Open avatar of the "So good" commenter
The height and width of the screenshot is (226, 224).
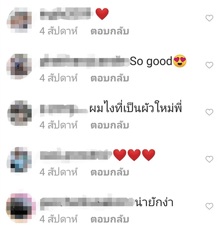[x=19, y=66]
